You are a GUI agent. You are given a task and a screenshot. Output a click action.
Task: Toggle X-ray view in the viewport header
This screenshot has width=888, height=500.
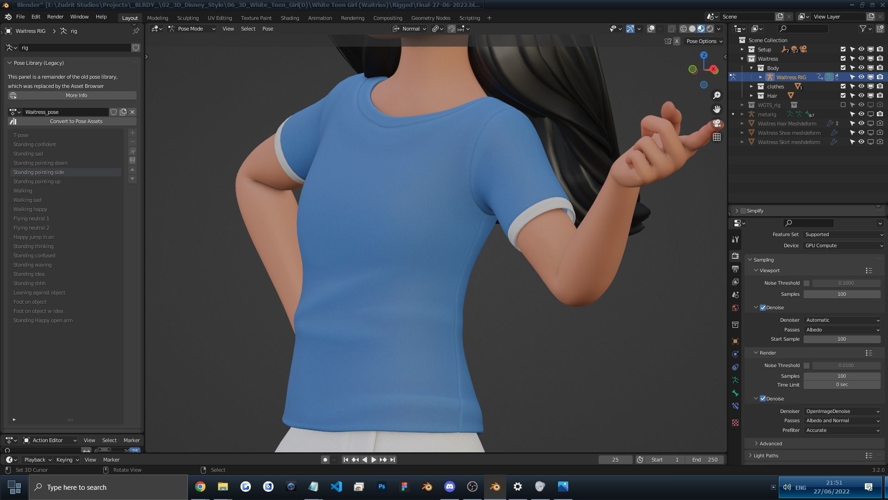pyautogui.click(x=671, y=29)
